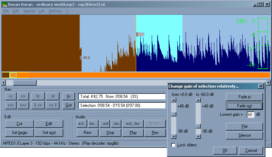This screenshot has width=272, height=157.
Task: Click the ..|=> audio play button
Action: pos(116,124)
